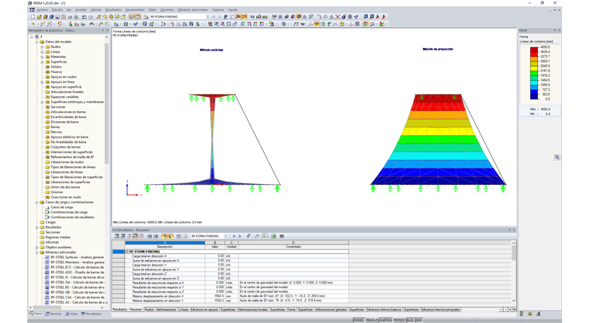Open the RF-FORM-FINDING load case dropdown in main toolbar

coord(207,16)
